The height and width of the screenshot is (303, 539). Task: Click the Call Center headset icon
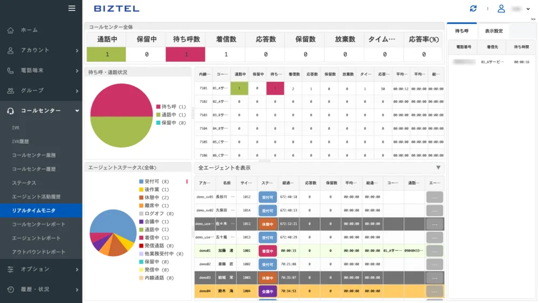pos(10,111)
